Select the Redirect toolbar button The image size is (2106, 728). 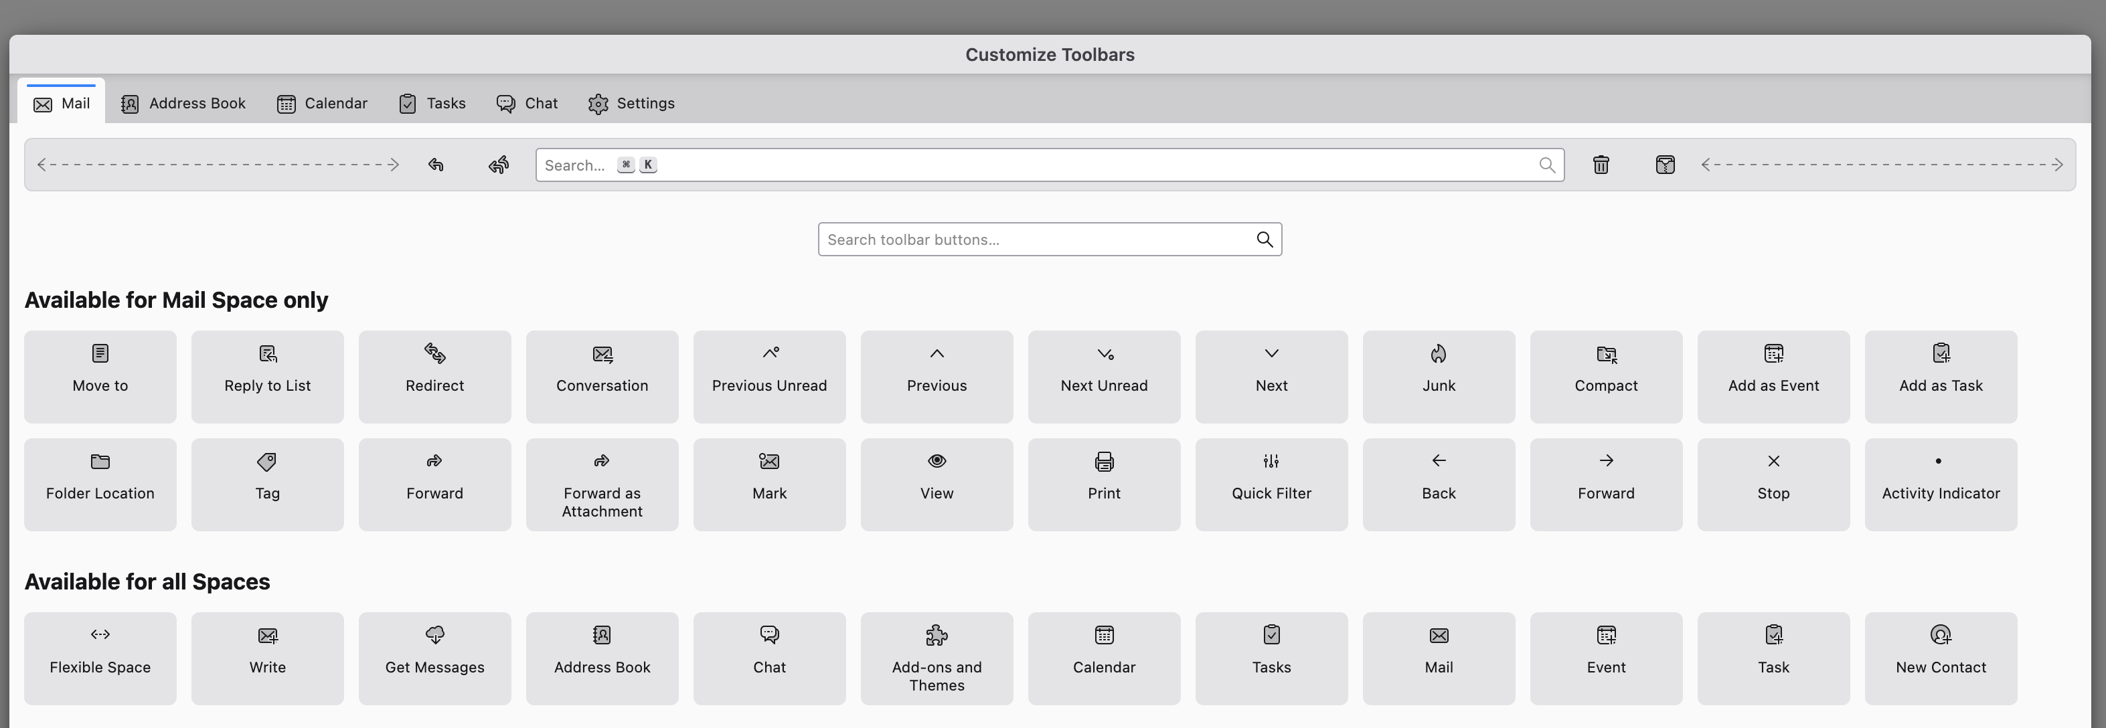434,376
